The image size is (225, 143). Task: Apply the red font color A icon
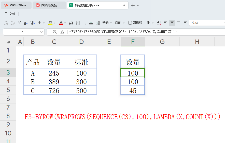tap(61, 23)
